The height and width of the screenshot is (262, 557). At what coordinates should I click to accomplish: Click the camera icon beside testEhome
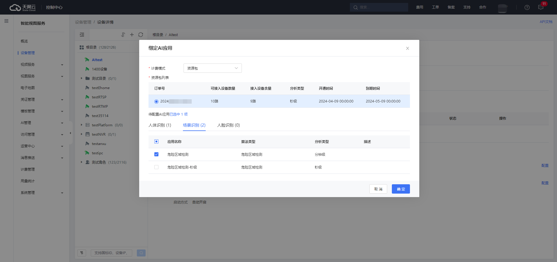pyautogui.click(x=87, y=88)
